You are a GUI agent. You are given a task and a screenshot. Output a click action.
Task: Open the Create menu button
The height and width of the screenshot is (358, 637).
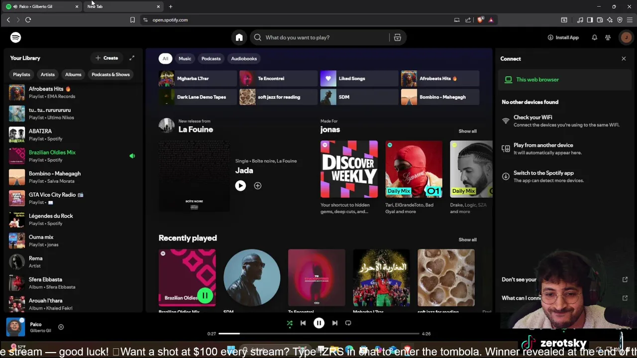(107, 58)
